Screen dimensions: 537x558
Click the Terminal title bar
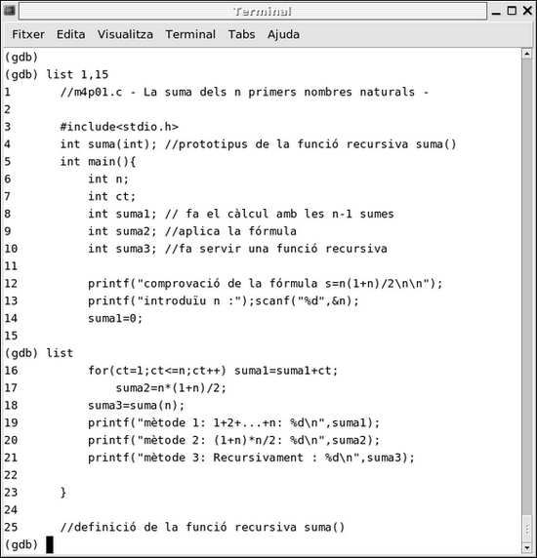click(253, 12)
